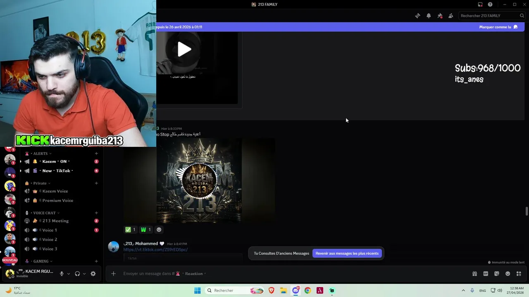Click the chat vertical scrollbar thumb

point(527,211)
